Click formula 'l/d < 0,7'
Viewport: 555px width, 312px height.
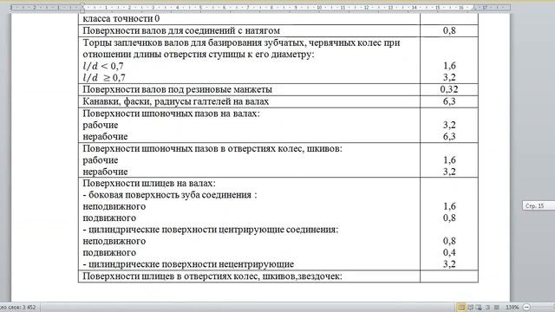tap(103, 66)
